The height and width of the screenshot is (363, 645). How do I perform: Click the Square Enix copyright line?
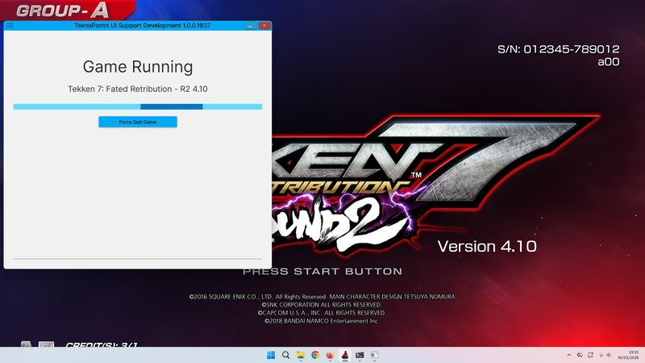coord(322,297)
